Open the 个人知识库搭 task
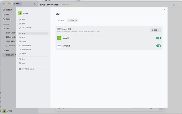182x114 pixels. [11, 46]
